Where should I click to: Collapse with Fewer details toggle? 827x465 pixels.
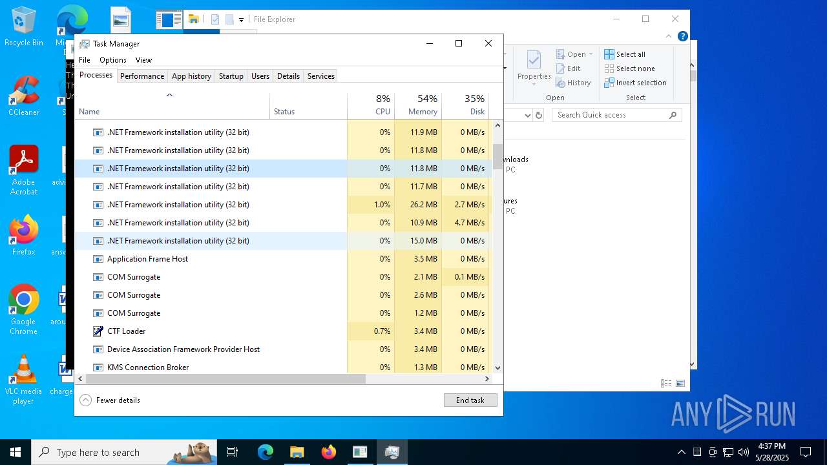(x=110, y=400)
